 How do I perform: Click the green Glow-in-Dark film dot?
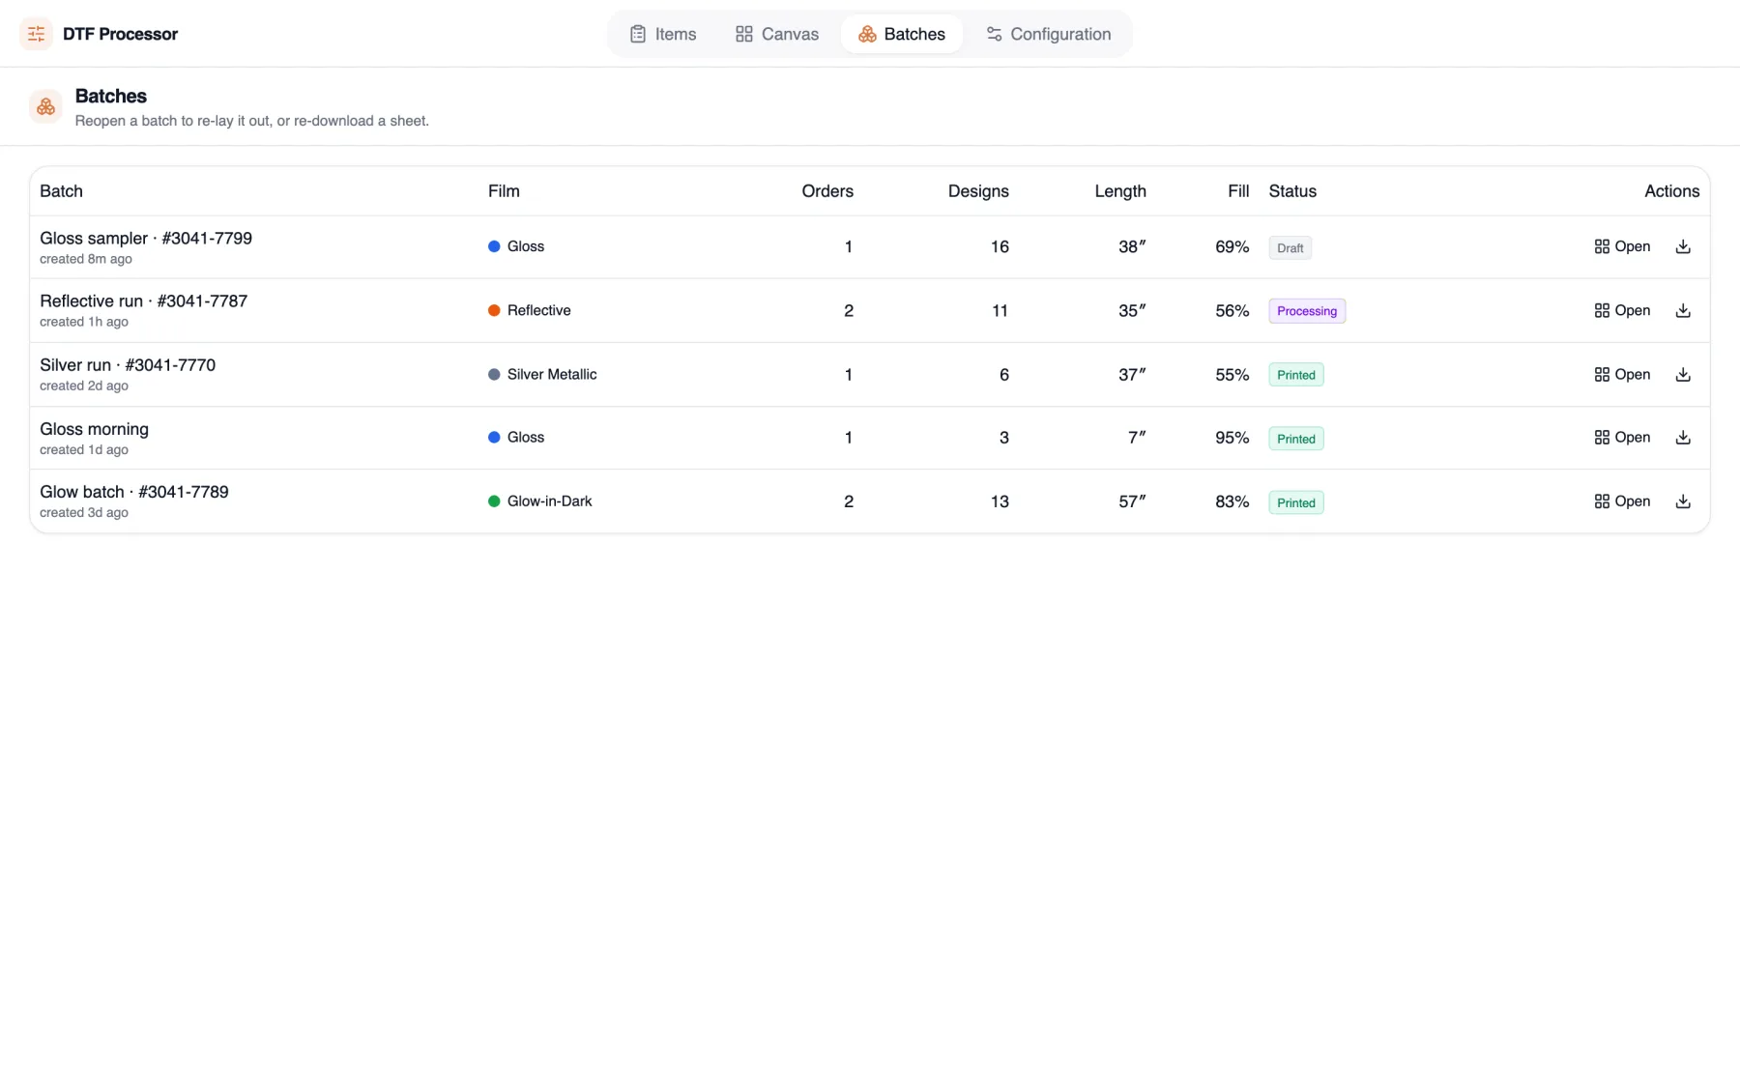click(494, 501)
